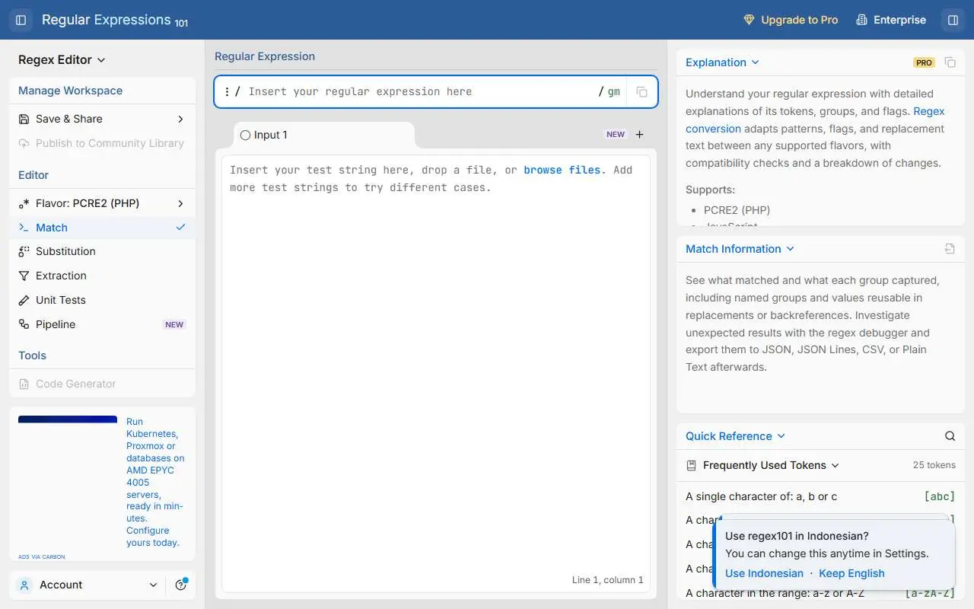
Task: Click the Extraction funnel icon
Action: tap(24, 276)
